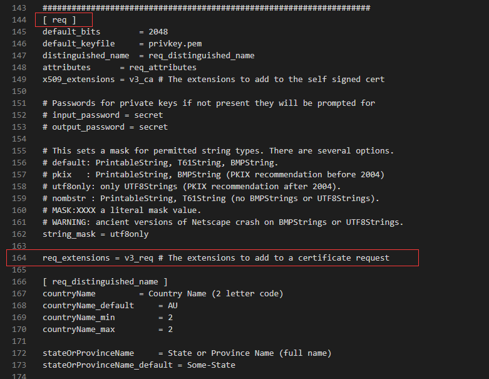Click the countryName_default value AU
The image size is (489, 379).
point(172,305)
